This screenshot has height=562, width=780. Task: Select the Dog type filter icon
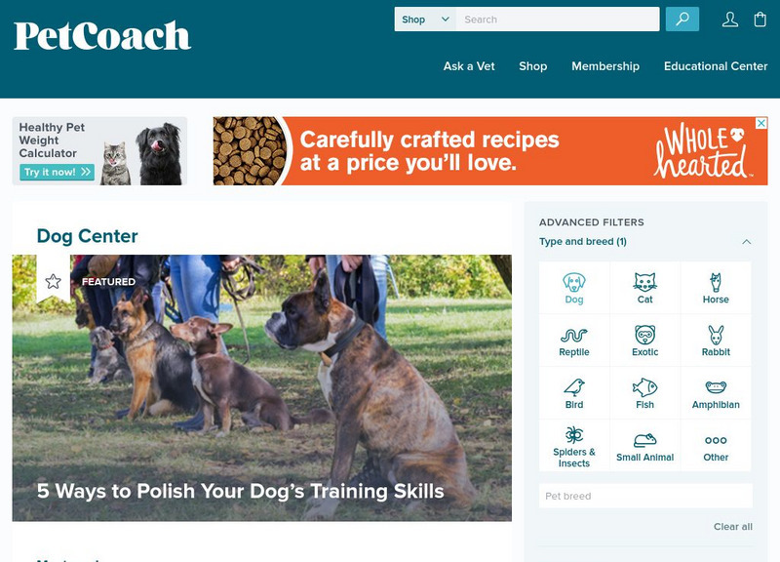click(x=574, y=282)
